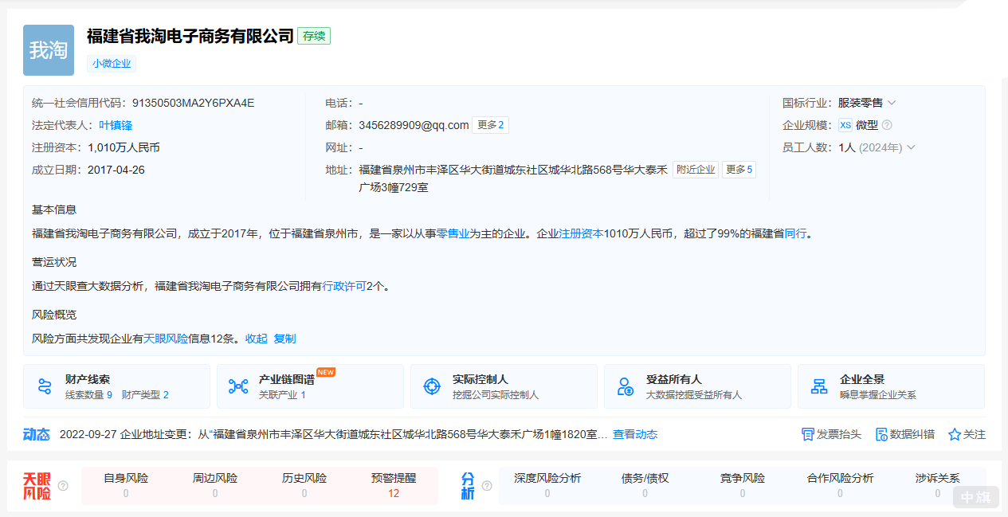Click the 附近企业 nearby companies button
1008x517 pixels.
(696, 169)
